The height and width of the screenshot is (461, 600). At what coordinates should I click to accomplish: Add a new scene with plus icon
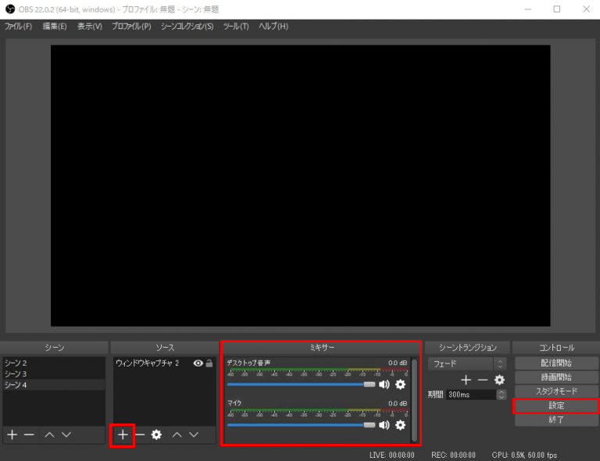[x=12, y=434]
